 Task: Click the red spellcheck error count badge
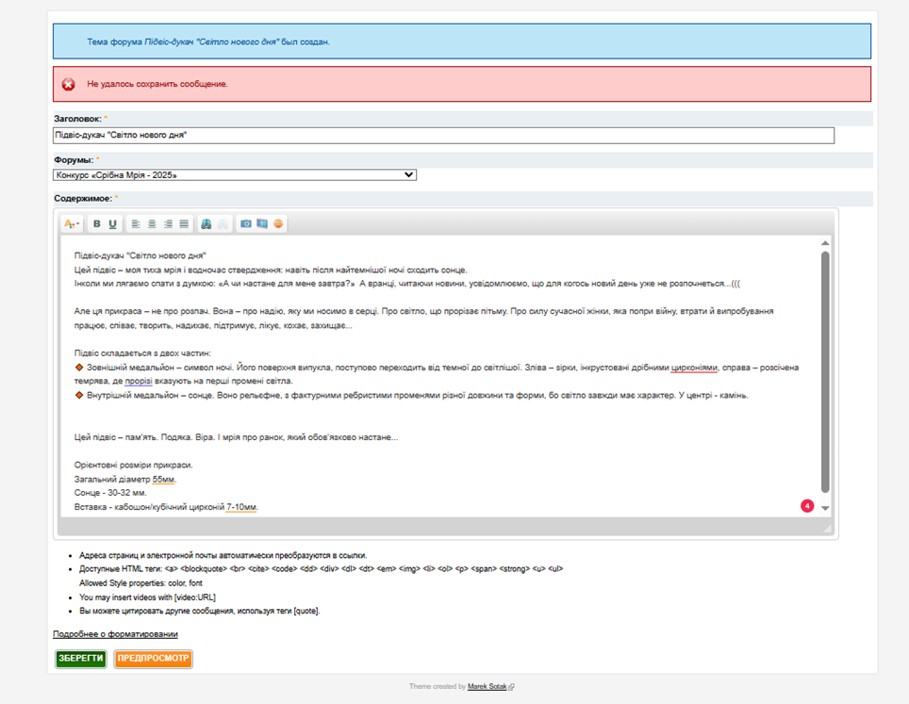pyautogui.click(x=807, y=506)
